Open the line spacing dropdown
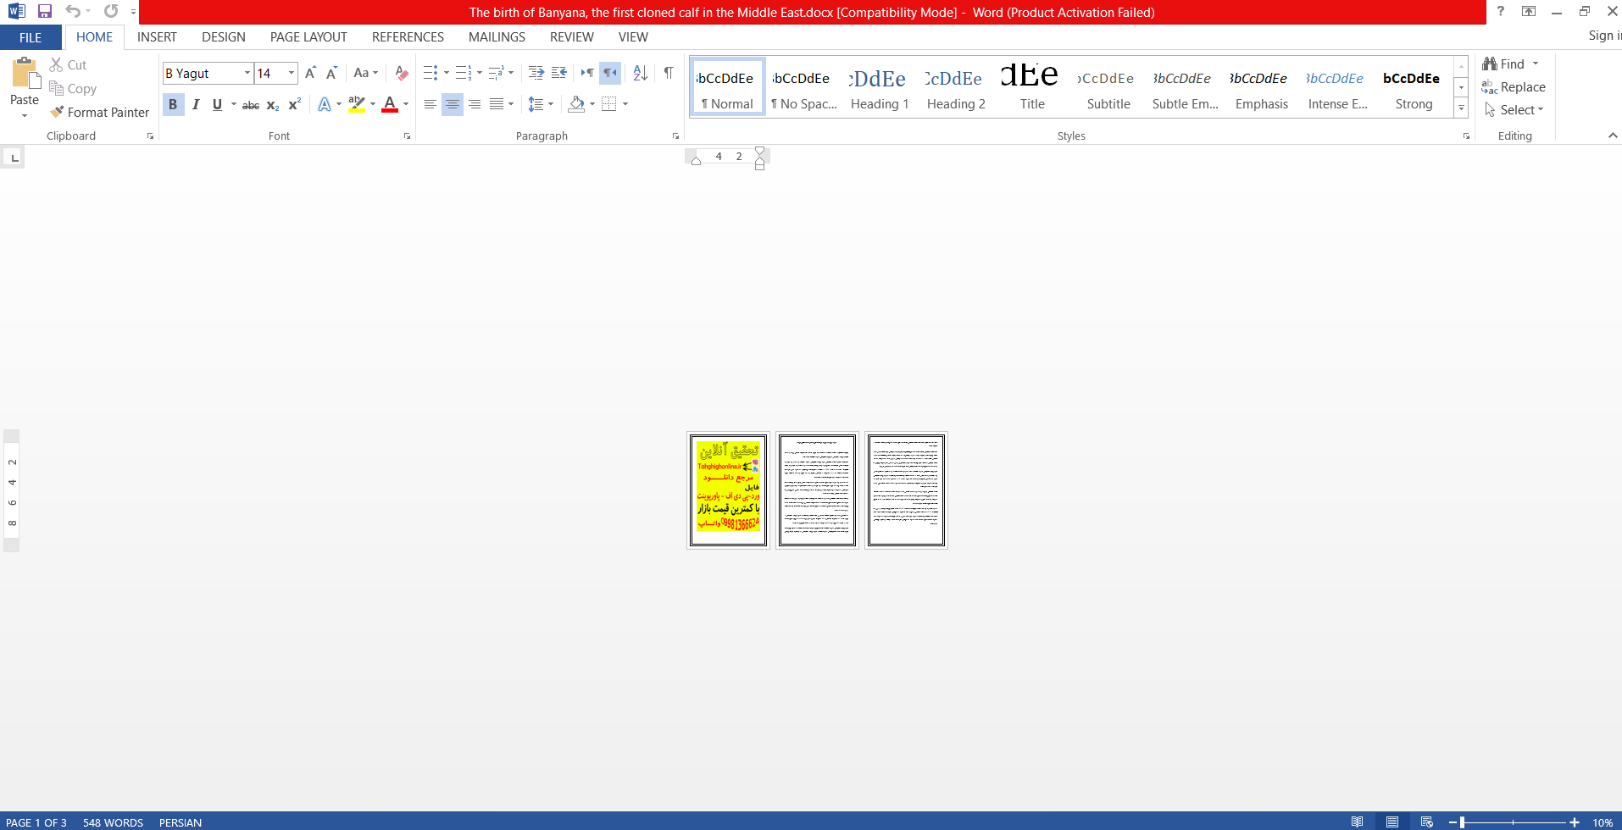Screen dimensions: 1622x830 coord(551,104)
